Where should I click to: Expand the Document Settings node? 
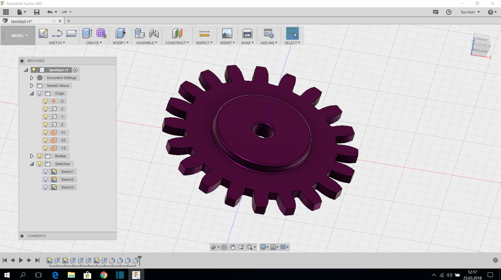(32, 78)
